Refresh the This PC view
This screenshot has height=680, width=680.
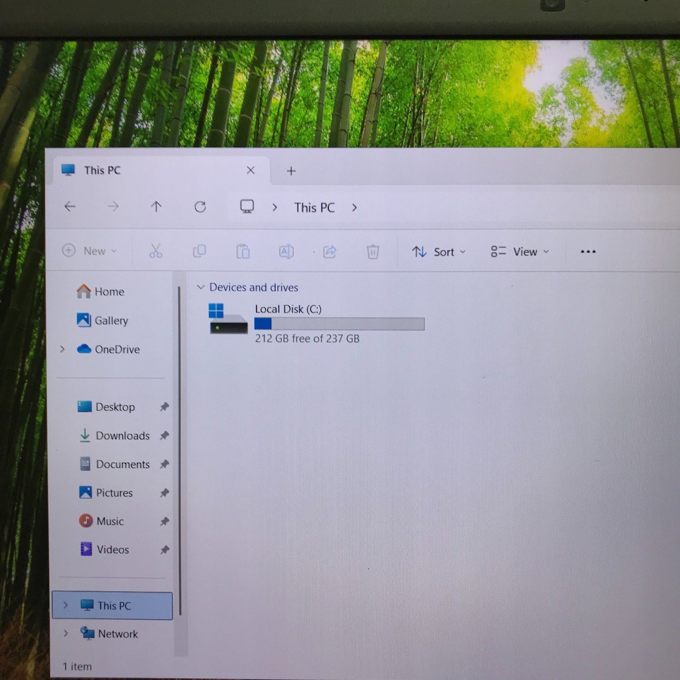click(200, 207)
